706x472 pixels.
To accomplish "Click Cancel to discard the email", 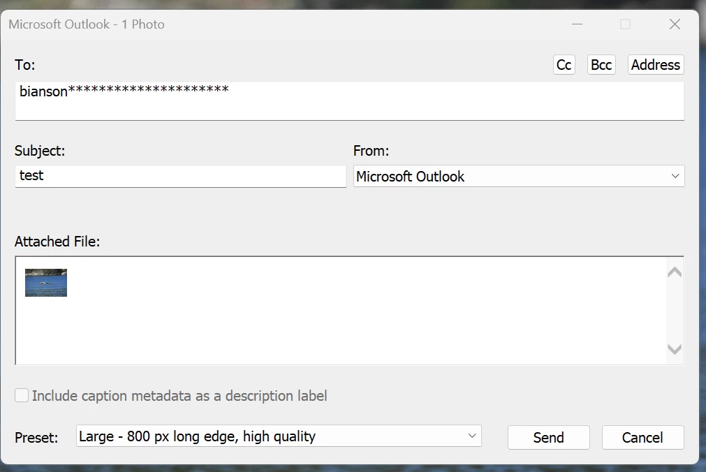I will click(642, 437).
